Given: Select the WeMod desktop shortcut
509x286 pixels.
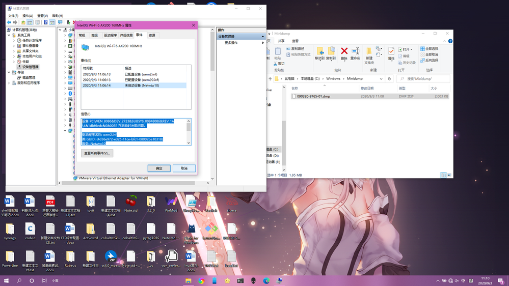Looking at the screenshot, I should pos(171,204).
